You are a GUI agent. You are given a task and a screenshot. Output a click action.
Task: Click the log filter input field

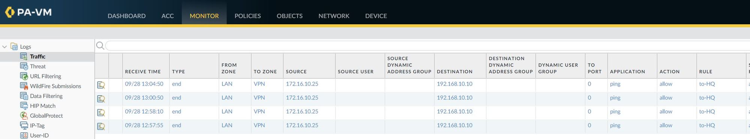tap(427, 46)
